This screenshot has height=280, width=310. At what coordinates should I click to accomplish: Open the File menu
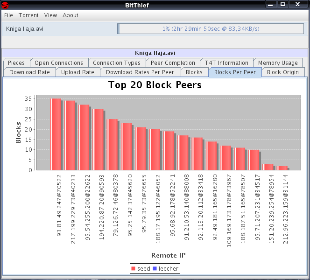pyautogui.click(x=8, y=15)
